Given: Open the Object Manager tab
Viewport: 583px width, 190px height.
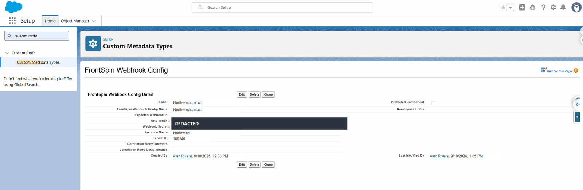Looking at the screenshot, I should click(x=75, y=21).
